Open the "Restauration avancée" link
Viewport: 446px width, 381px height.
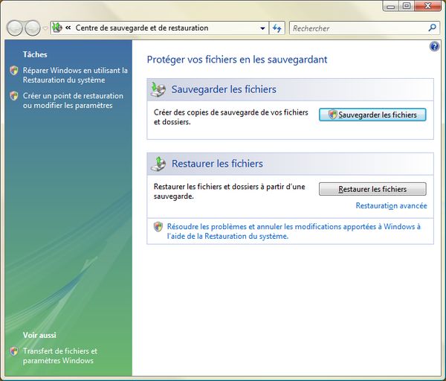pos(391,205)
